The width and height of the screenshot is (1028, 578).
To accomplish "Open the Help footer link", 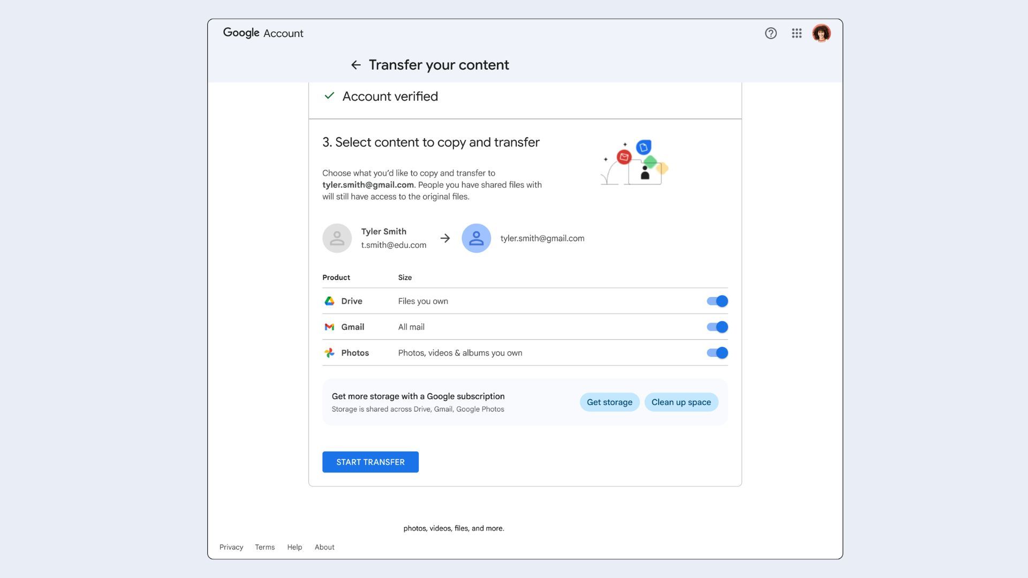I will pyautogui.click(x=294, y=547).
